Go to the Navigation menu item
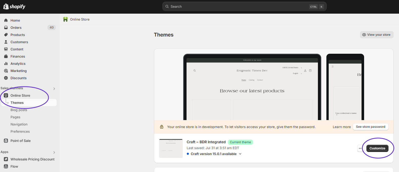Viewport: 399px width, 172px height. click(x=19, y=124)
